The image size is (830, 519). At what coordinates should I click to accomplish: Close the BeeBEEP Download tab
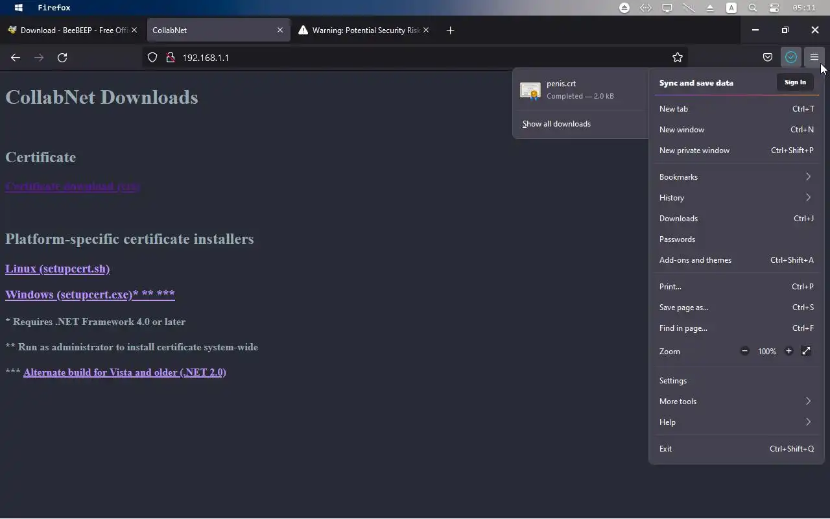134,30
